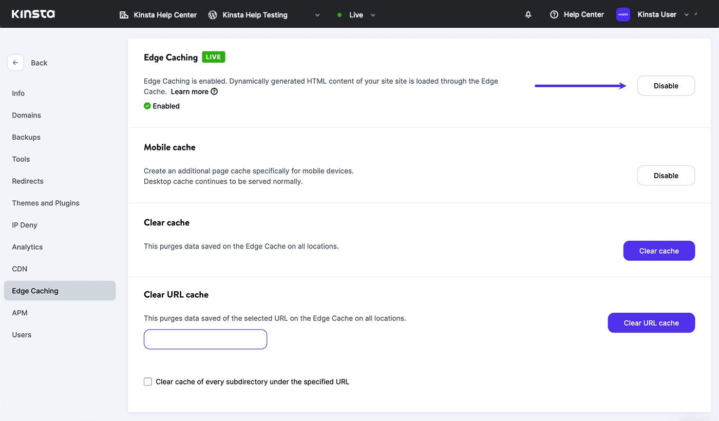719x421 pixels.
Task: Open the Learn more link
Action: coord(188,91)
